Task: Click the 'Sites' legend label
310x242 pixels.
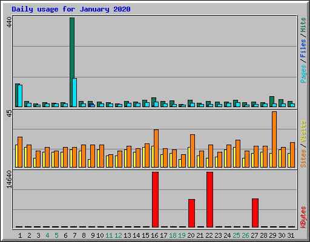Action: pos(303,159)
